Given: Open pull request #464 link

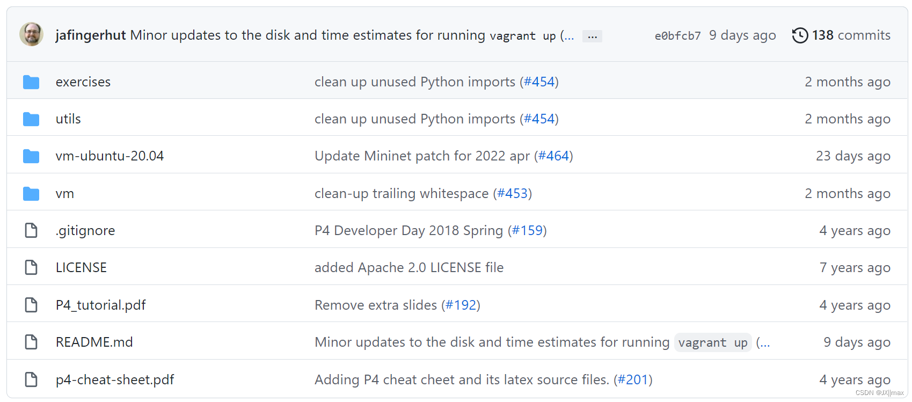Looking at the screenshot, I should click(x=553, y=156).
